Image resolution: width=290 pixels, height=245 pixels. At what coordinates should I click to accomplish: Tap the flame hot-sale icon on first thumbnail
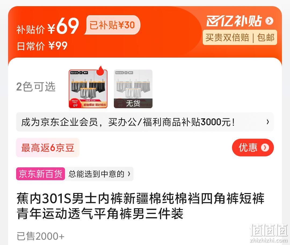click(x=100, y=71)
